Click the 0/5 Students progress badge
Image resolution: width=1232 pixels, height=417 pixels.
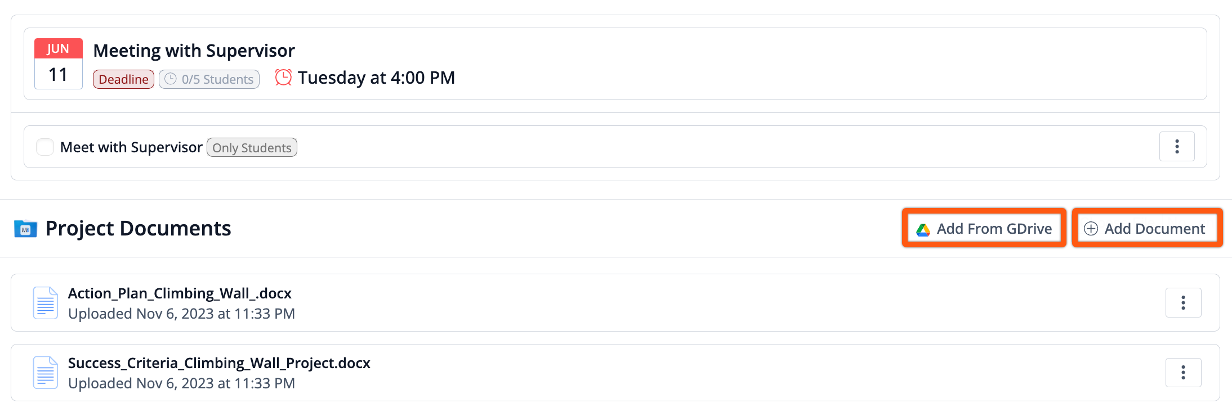click(209, 79)
